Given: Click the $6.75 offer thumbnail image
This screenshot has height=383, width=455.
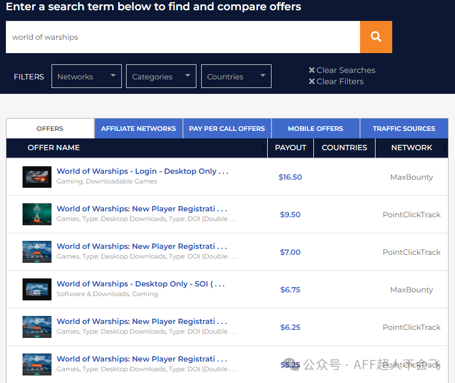Looking at the screenshot, I should (x=37, y=289).
